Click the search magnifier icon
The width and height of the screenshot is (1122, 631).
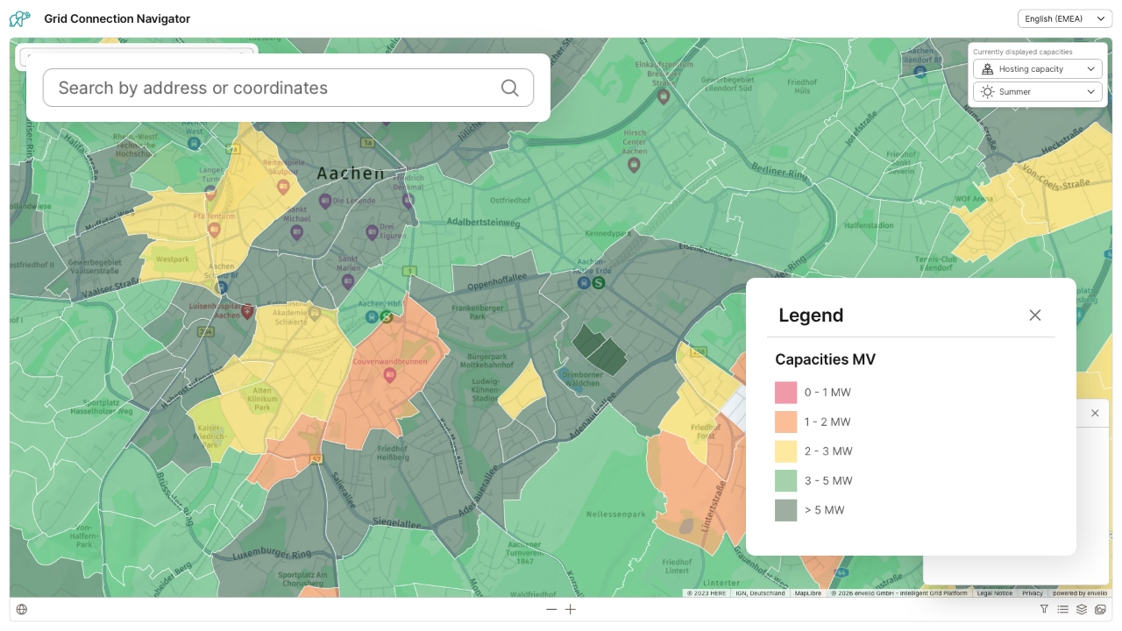509,88
